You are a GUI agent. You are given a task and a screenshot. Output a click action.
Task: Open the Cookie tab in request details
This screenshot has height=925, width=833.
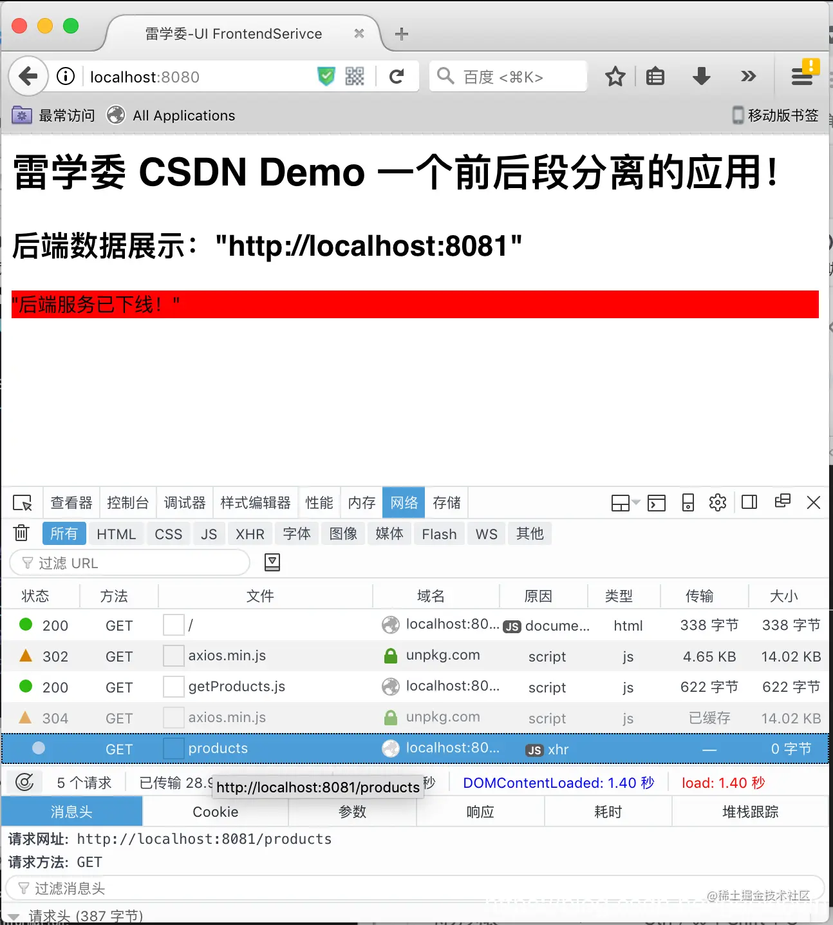point(215,812)
